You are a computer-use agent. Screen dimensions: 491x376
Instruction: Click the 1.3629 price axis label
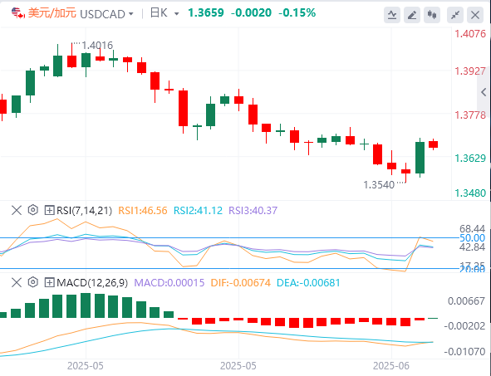[x=470, y=159]
